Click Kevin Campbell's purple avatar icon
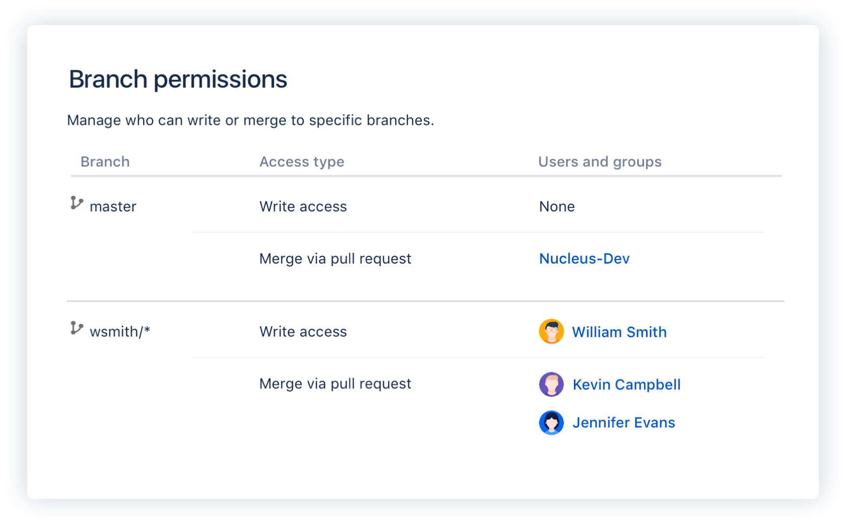The image size is (846, 524). pyautogui.click(x=551, y=384)
